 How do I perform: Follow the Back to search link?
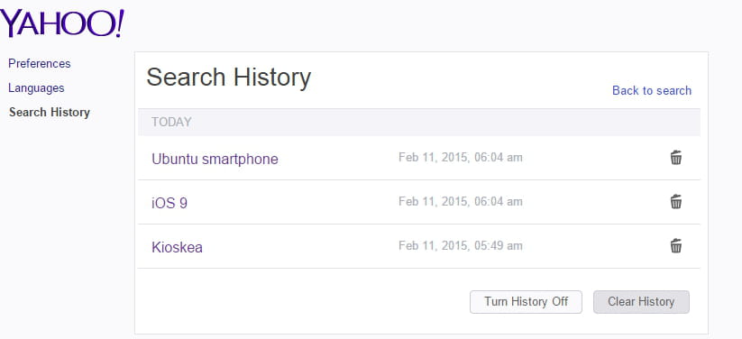click(x=652, y=90)
